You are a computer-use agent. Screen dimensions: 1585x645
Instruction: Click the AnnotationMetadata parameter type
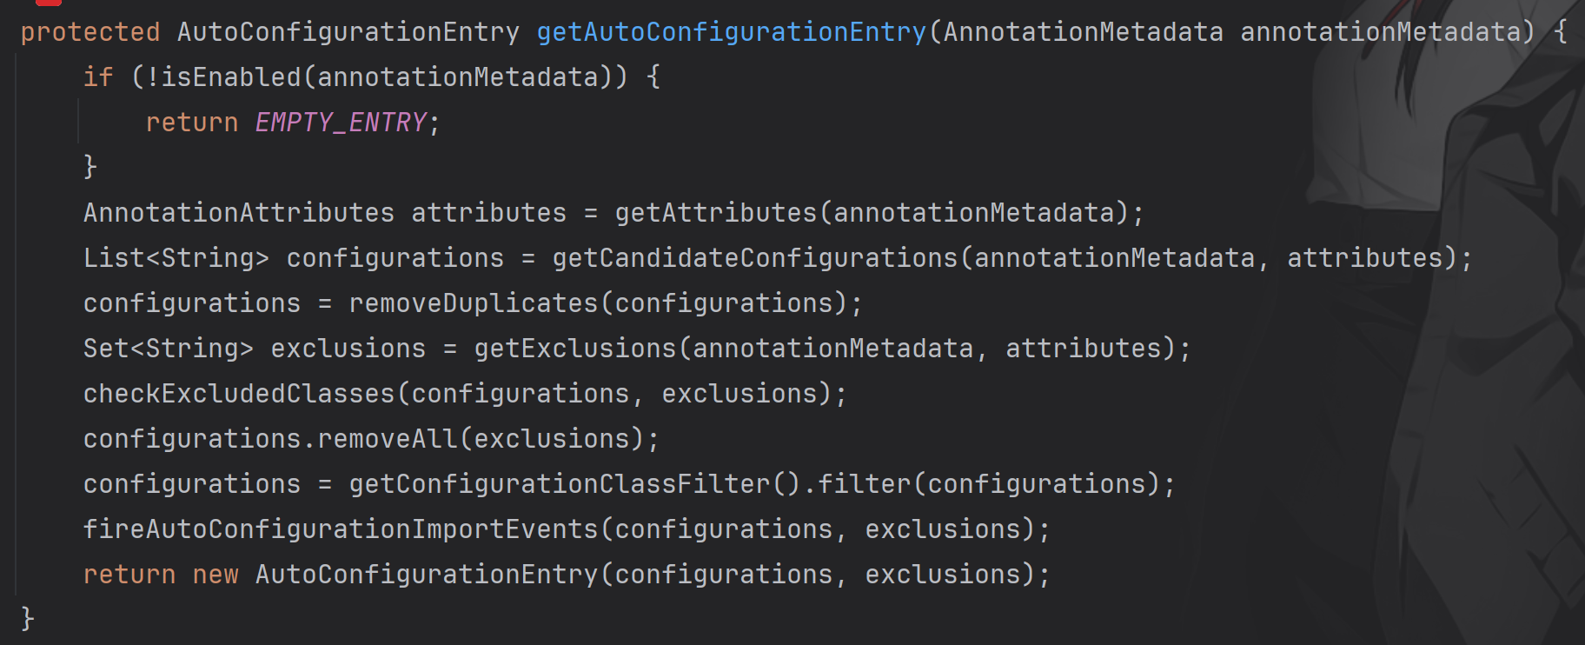1084,32
